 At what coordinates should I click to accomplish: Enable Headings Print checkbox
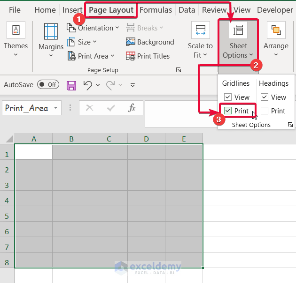click(264, 111)
